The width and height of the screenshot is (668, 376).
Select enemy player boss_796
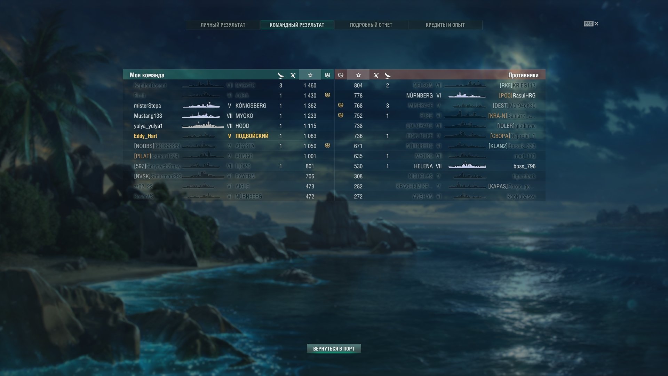tap(524, 166)
